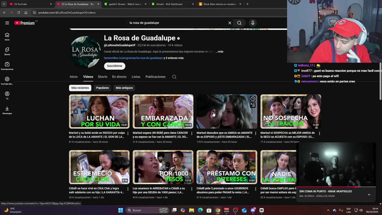The height and width of the screenshot is (215, 382).
Task: Open Citlalli pide $ prestado video title
Action: click(223, 191)
